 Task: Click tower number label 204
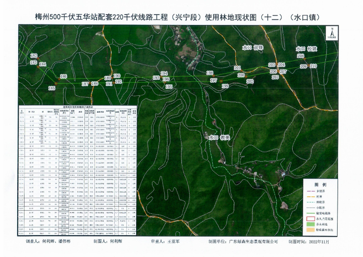[x=281, y=64]
